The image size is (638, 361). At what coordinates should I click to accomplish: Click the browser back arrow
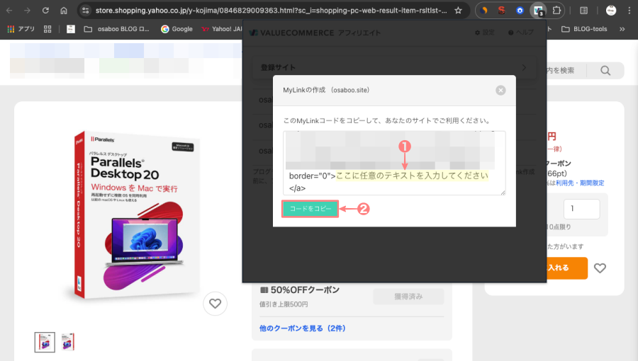[x=9, y=11]
